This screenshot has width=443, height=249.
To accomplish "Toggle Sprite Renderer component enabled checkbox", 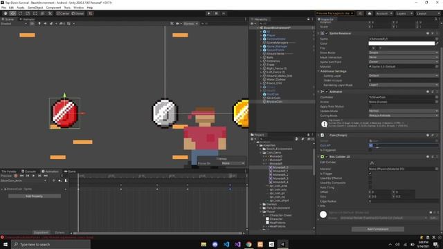I will tap(327, 33).
